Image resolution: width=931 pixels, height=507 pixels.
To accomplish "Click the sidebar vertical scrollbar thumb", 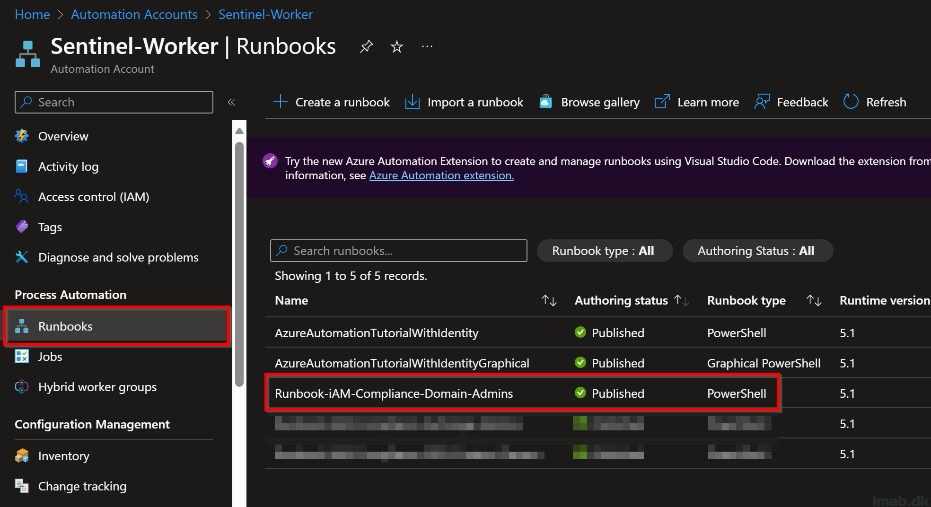I will pos(239,264).
